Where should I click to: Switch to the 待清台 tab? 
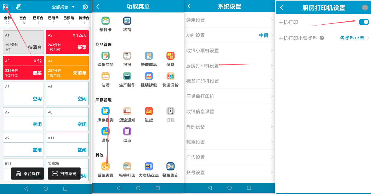84,20
